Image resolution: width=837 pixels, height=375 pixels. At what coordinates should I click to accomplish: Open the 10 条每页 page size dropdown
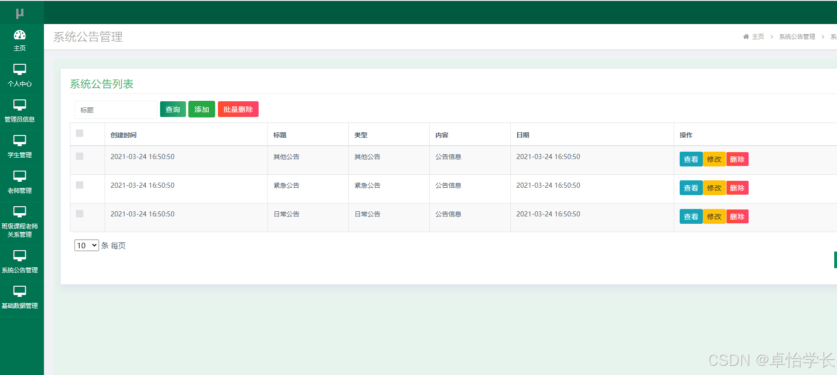click(87, 246)
